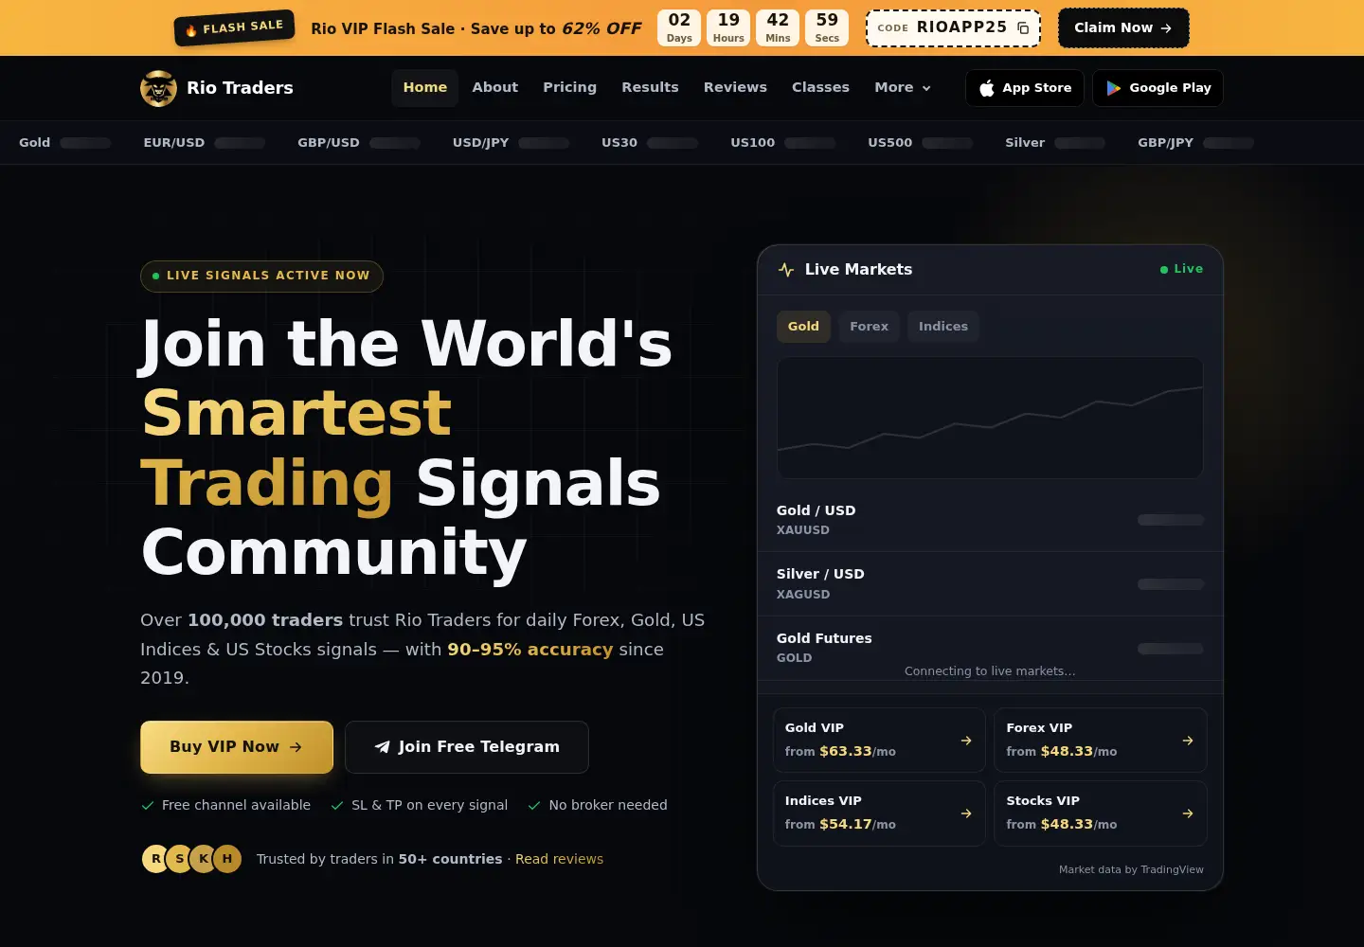Open the Home nav item
Viewport: 1364px width, 947px height.
425,87
